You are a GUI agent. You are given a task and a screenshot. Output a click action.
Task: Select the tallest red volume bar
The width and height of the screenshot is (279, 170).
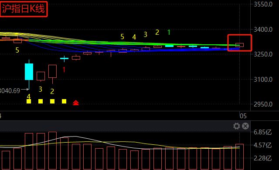(52, 150)
